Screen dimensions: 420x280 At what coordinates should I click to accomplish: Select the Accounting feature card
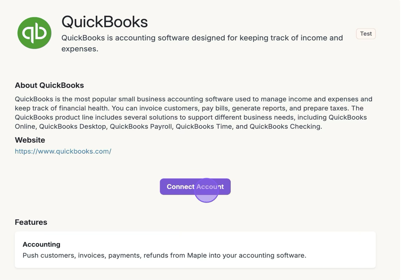coord(195,250)
